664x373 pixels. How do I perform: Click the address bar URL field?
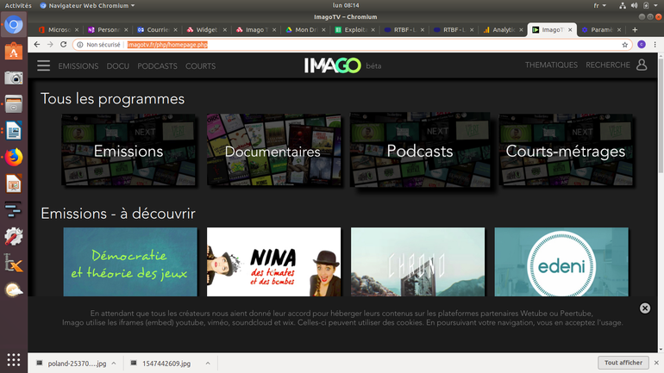(x=352, y=45)
